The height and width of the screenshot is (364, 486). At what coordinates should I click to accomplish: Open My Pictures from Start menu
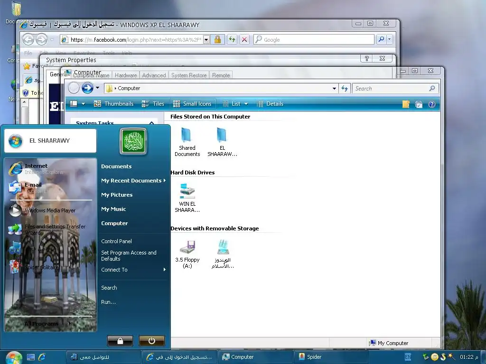[117, 195]
